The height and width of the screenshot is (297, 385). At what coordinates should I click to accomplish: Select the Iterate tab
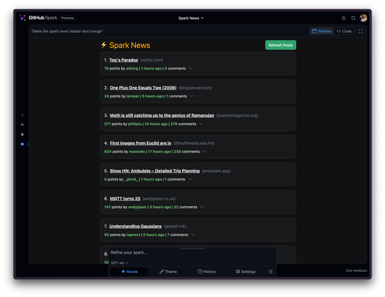point(129,272)
